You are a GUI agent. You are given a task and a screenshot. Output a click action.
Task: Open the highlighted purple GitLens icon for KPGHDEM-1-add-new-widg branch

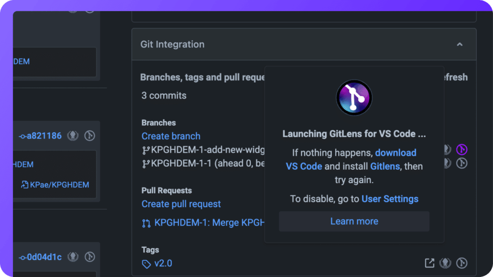[x=462, y=150]
